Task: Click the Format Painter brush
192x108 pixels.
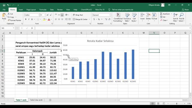Action: 9,20
